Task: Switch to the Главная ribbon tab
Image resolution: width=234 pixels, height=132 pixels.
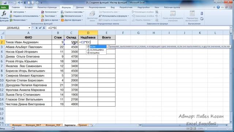Action: (x=16, y=7)
